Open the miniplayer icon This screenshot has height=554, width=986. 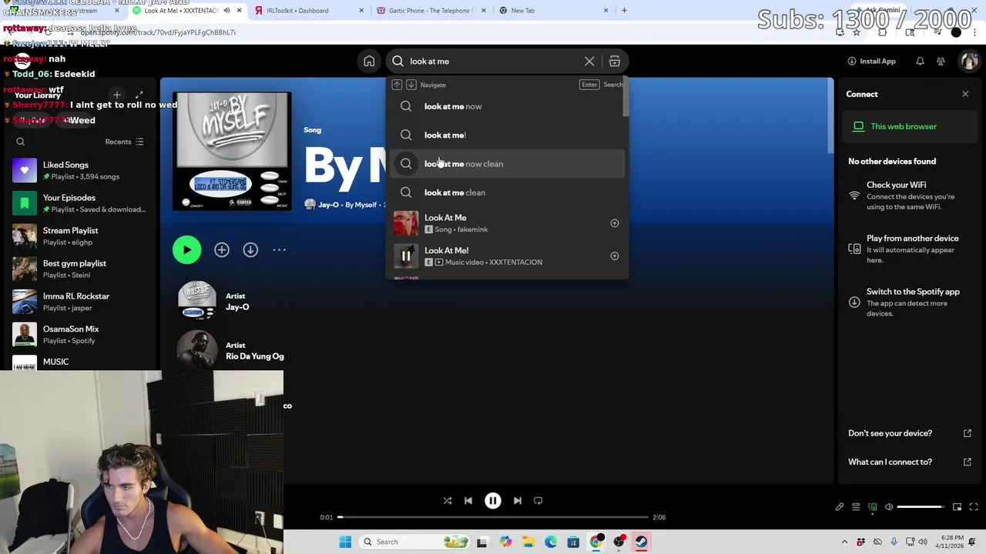tap(957, 507)
